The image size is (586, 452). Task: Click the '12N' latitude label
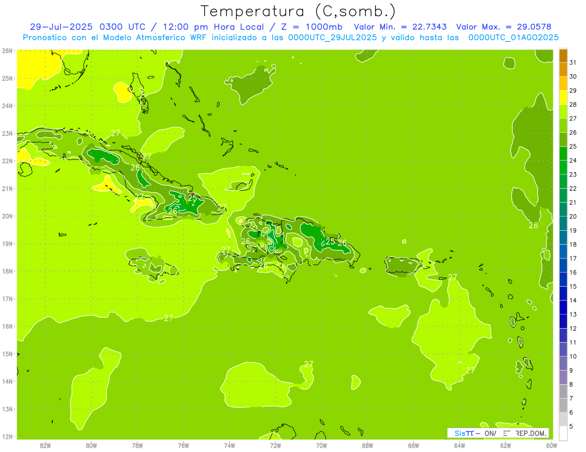[x=7, y=436]
